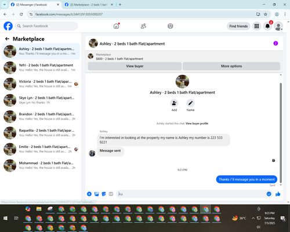
Task: Click the Add people icon
Action: [174, 103]
